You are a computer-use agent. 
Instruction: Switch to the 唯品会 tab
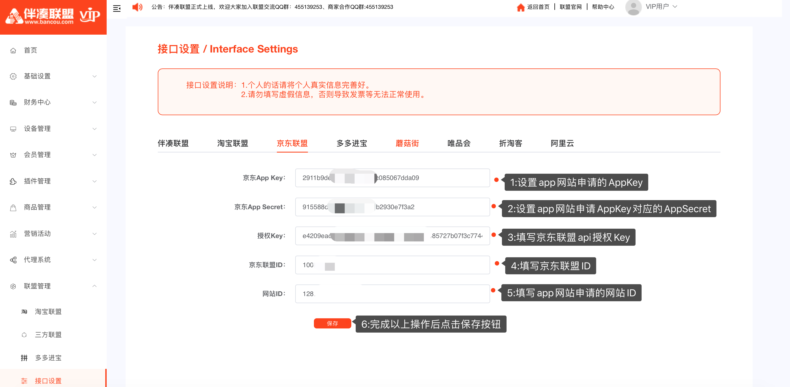[459, 143]
